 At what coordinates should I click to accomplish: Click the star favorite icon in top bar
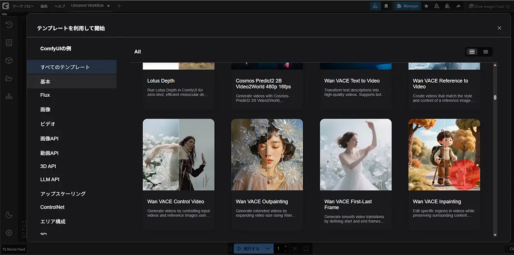[426, 6]
